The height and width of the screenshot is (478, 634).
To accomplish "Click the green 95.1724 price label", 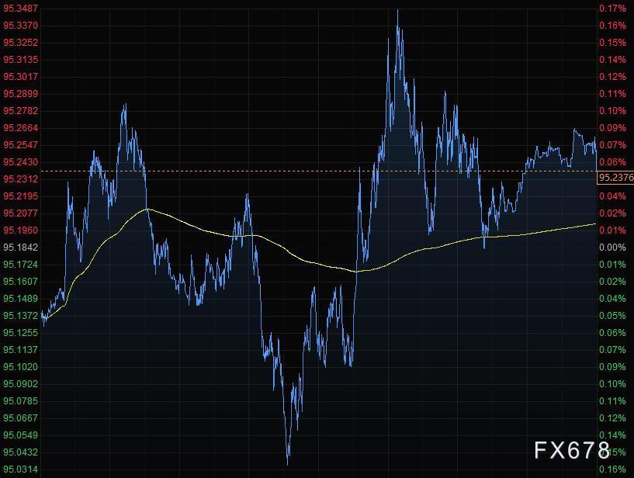I will click(x=21, y=265).
